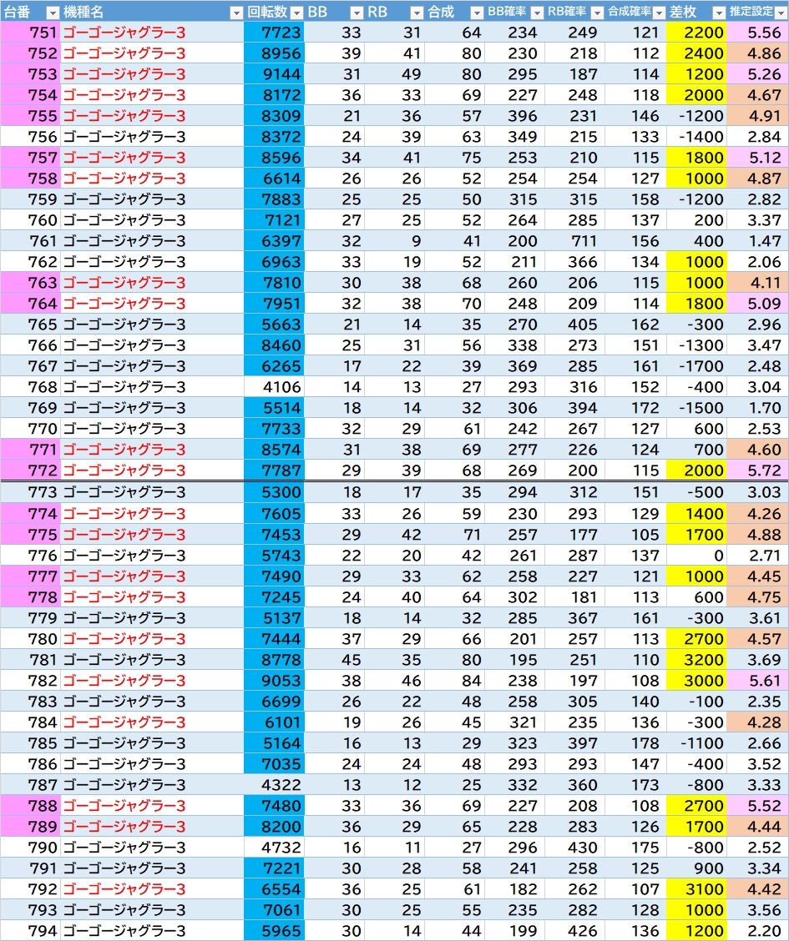The width and height of the screenshot is (789, 941).
Task: Select estimated setting cell 5.61
Action: pyautogui.click(x=757, y=681)
